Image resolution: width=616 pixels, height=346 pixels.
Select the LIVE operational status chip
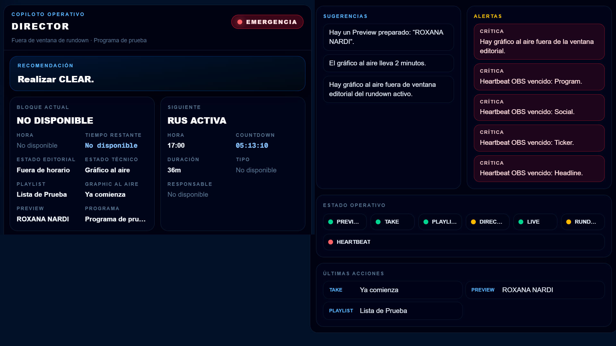point(535,222)
